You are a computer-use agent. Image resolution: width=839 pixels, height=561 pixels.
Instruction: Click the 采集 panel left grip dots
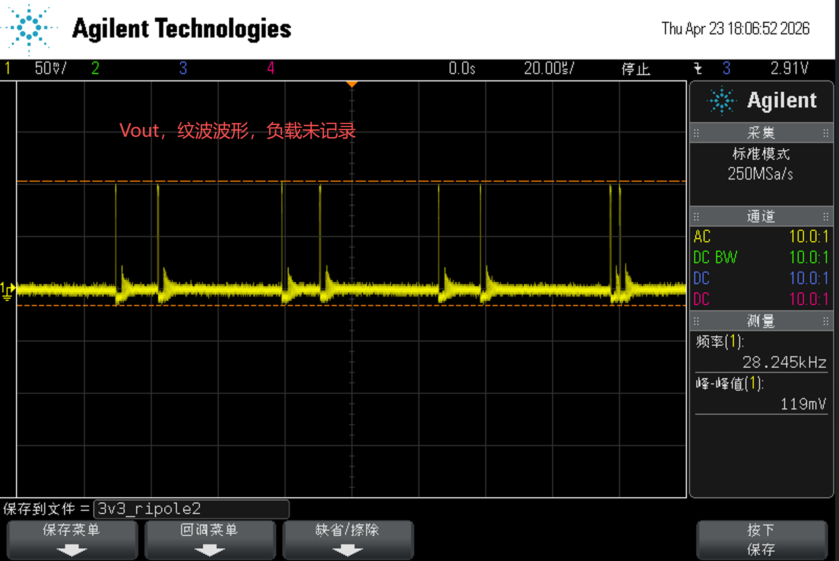click(696, 133)
